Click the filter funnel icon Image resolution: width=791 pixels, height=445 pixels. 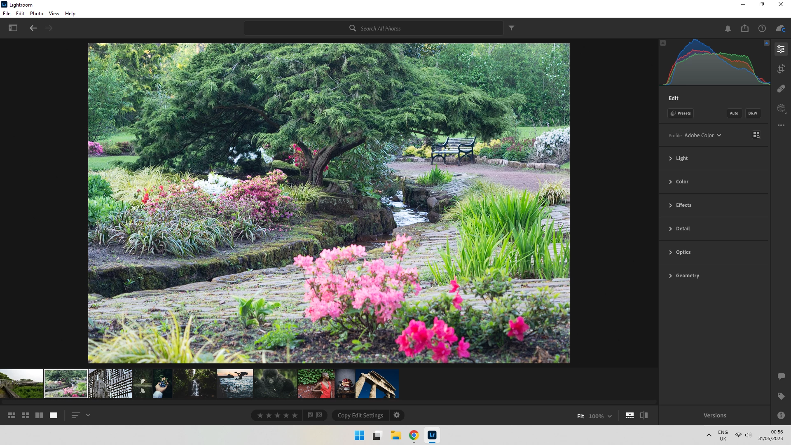pyautogui.click(x=511, y=28)
